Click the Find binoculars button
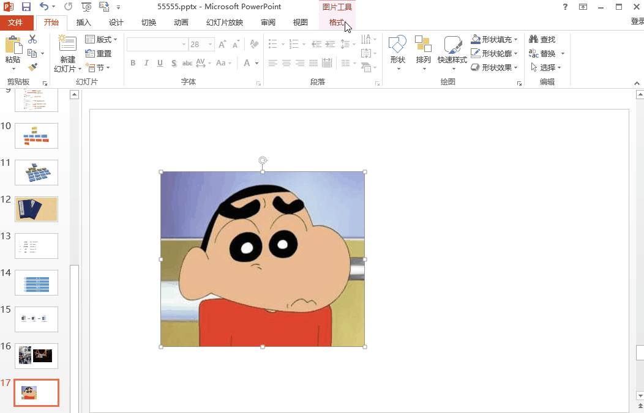Screen dimensions: 644x413 pyautogui.click(x=542, y=39)
